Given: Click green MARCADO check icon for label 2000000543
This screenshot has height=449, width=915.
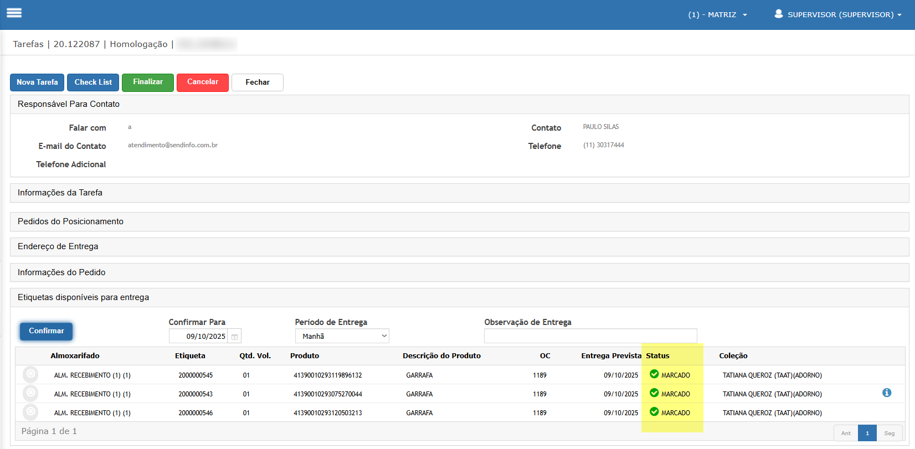Looking at the screenshot, I should 654,393.
